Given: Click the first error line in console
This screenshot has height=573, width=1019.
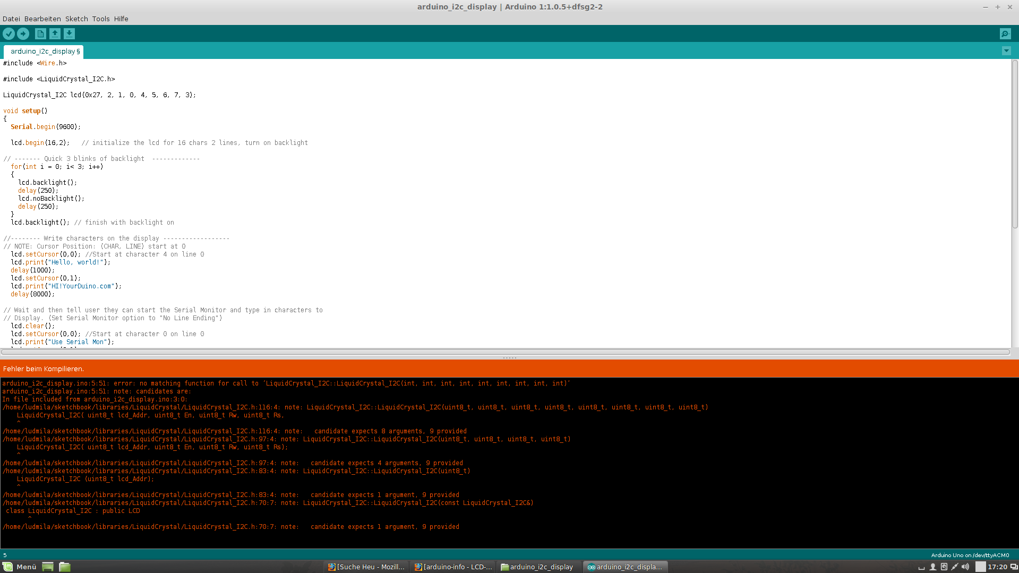Looking at the screenshot, I should click(286, 383).
